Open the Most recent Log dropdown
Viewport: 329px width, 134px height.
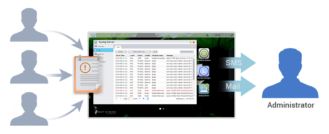[x=139, y=51]
